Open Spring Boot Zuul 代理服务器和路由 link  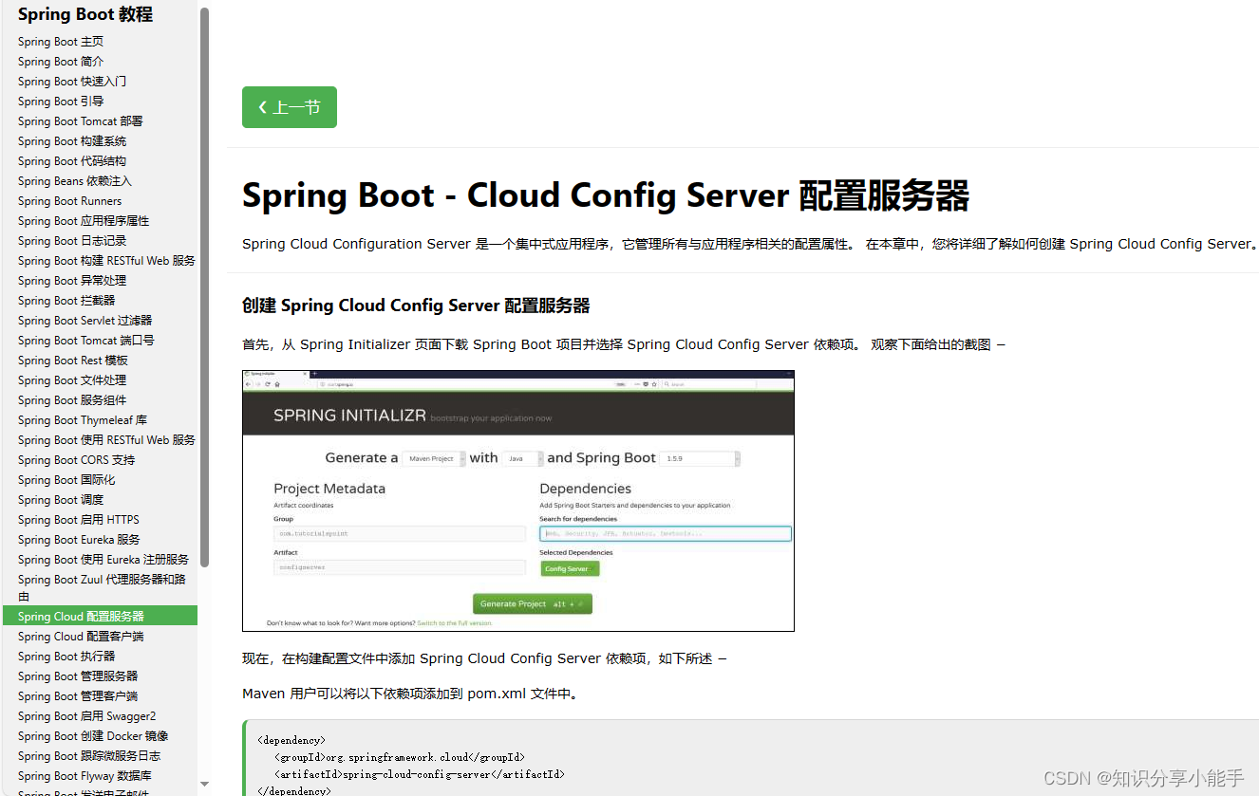[x=102, y=587]
